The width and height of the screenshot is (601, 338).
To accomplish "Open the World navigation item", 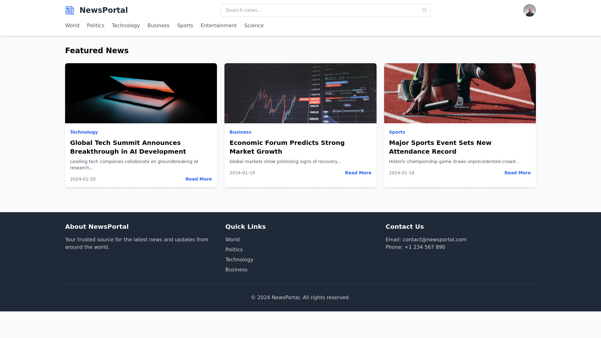I will click(x=72, y=26).
